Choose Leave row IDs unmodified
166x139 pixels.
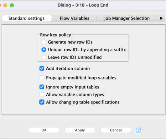pyautogui.click(x=44, y=57)
